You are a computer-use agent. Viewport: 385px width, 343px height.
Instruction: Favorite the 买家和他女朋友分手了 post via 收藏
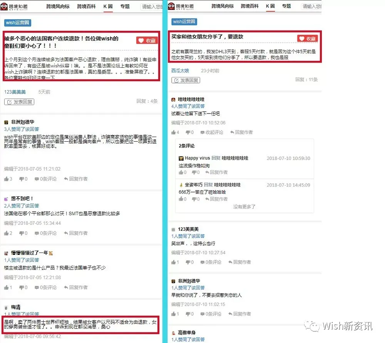[307, 38]
